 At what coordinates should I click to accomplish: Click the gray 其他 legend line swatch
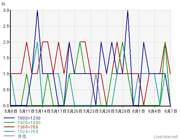coord(9,136)
